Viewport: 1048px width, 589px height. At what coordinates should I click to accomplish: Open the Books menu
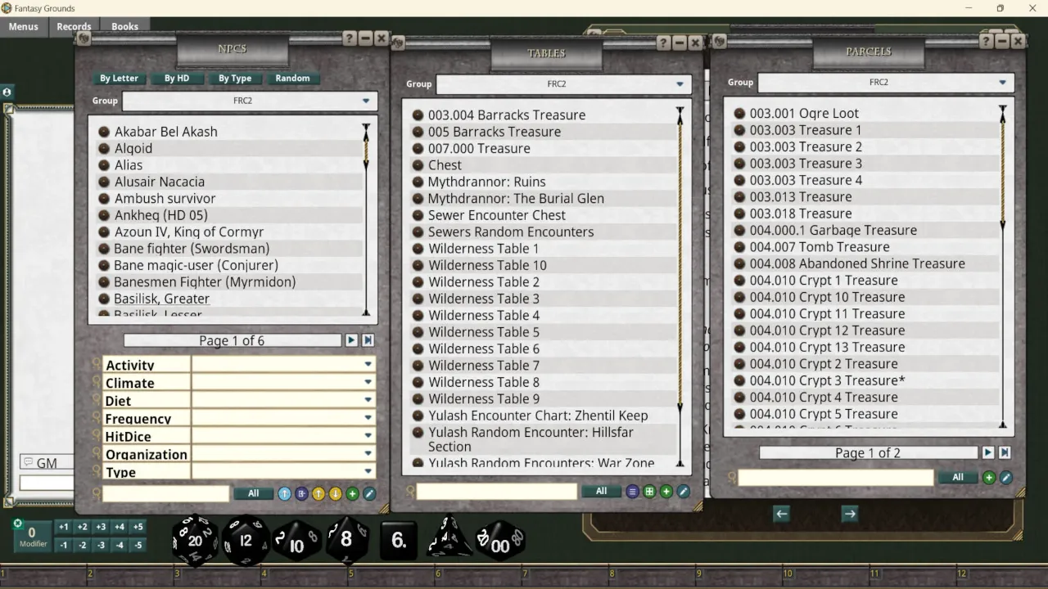tap(124, 26)
